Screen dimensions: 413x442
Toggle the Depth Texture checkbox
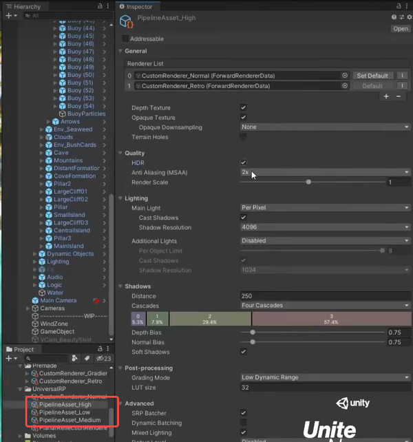point(243,107)
